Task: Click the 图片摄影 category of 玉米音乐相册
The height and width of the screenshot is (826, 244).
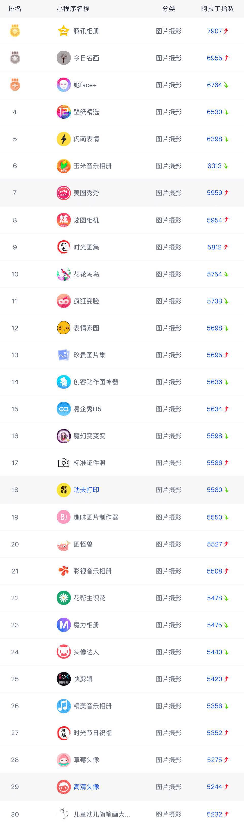Action: 169,166
